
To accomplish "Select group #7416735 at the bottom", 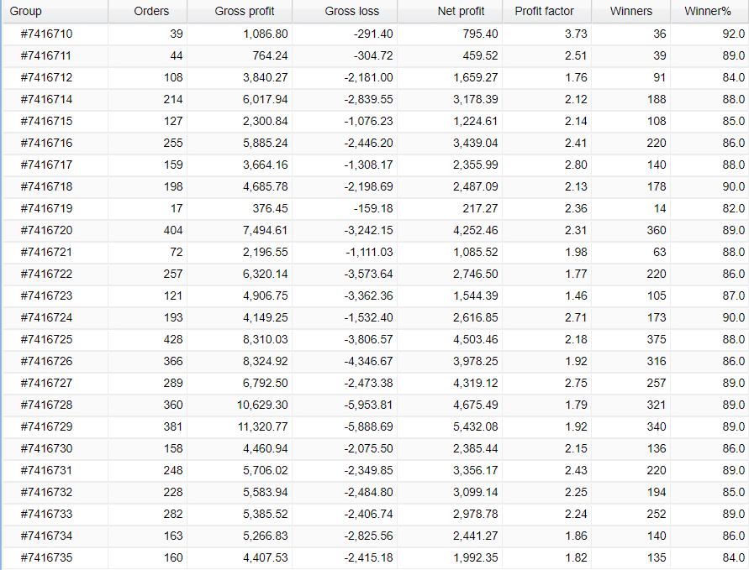I will coord(46,558).
